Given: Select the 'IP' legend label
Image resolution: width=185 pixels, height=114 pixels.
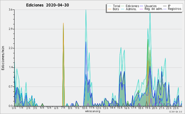Looking at the screenshot, I should pyautogui.click(x=169, y=6).
